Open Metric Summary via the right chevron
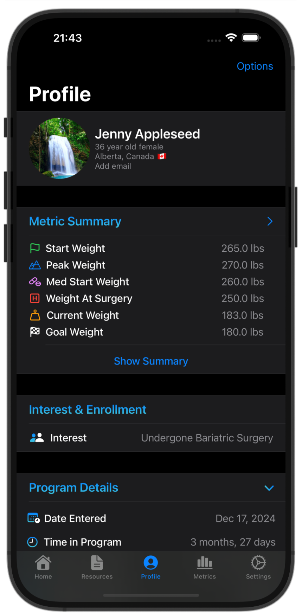Viewport: 302px width, 613px height. pos(270,221)
